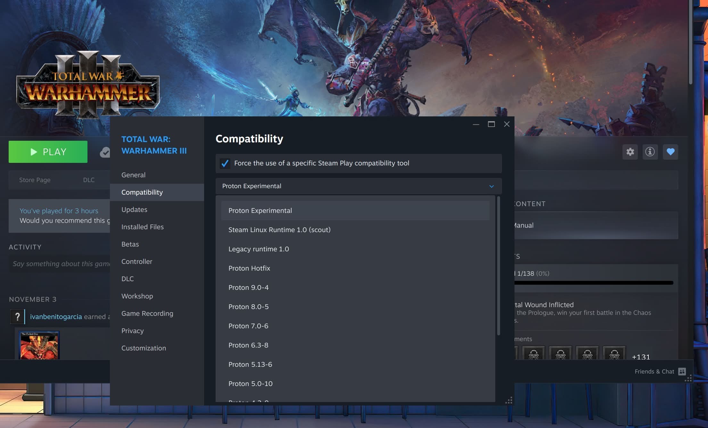Click the cloud sync checkmark icon
The height and width of the screenshot is (428, 708).
(x=106, y=152)
